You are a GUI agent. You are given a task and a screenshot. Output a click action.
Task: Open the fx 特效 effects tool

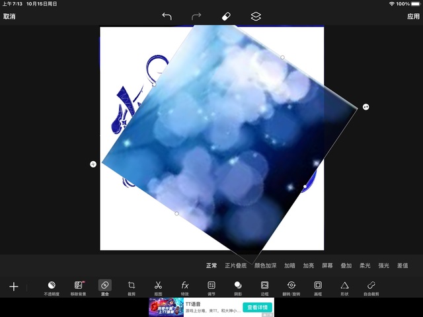click(x=185, y=287)
